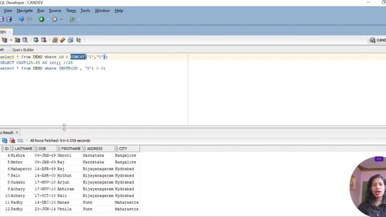Select the DOB cell '23-JUN-14'
Screen dimensions: 386x217
[45, 209]
